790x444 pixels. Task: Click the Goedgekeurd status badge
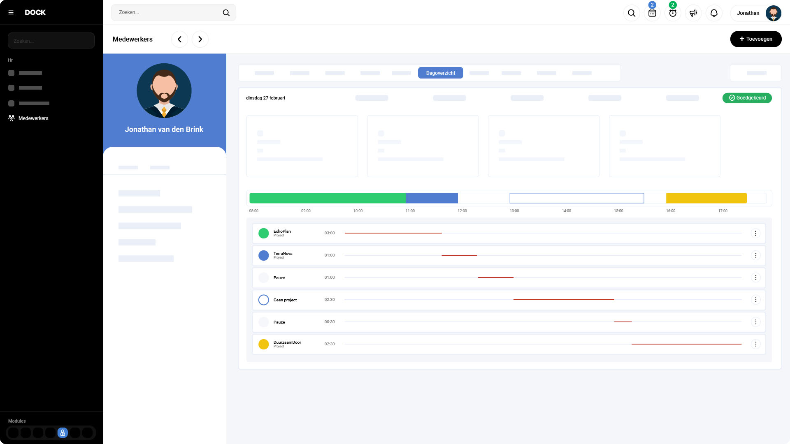pos(747,98)
